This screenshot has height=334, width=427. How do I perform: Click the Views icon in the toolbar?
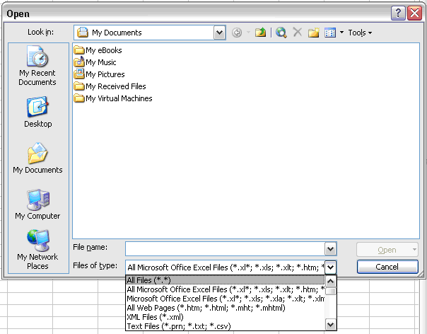point(329,33)
